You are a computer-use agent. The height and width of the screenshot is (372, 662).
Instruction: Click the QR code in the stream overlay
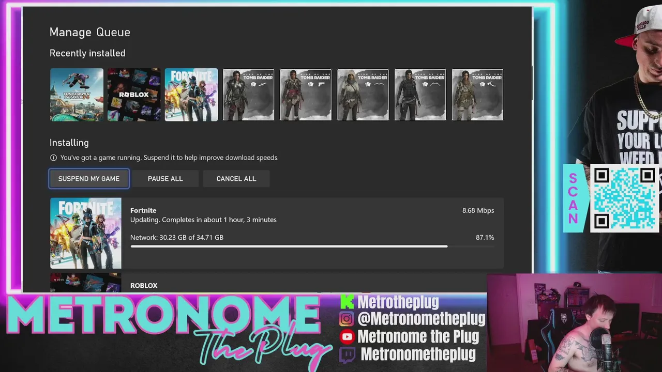625,199
